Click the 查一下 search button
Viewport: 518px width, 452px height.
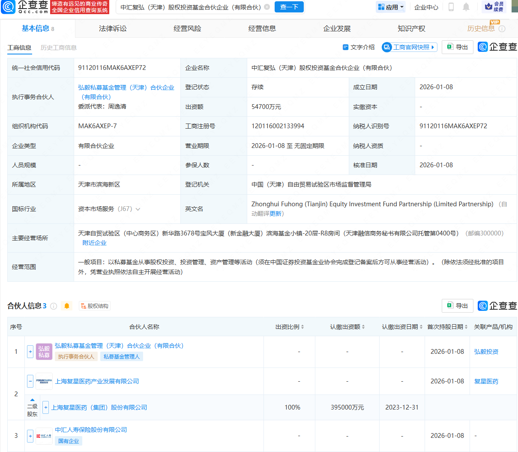pyautogui.click(x=289, y=7)
